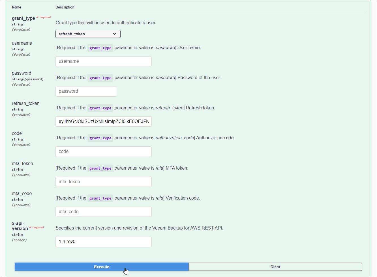Image resolution: width=377 pixels, height=277 pixels.
Task: Select the refresh_token text box containing the token
Action: click(103, 122)
